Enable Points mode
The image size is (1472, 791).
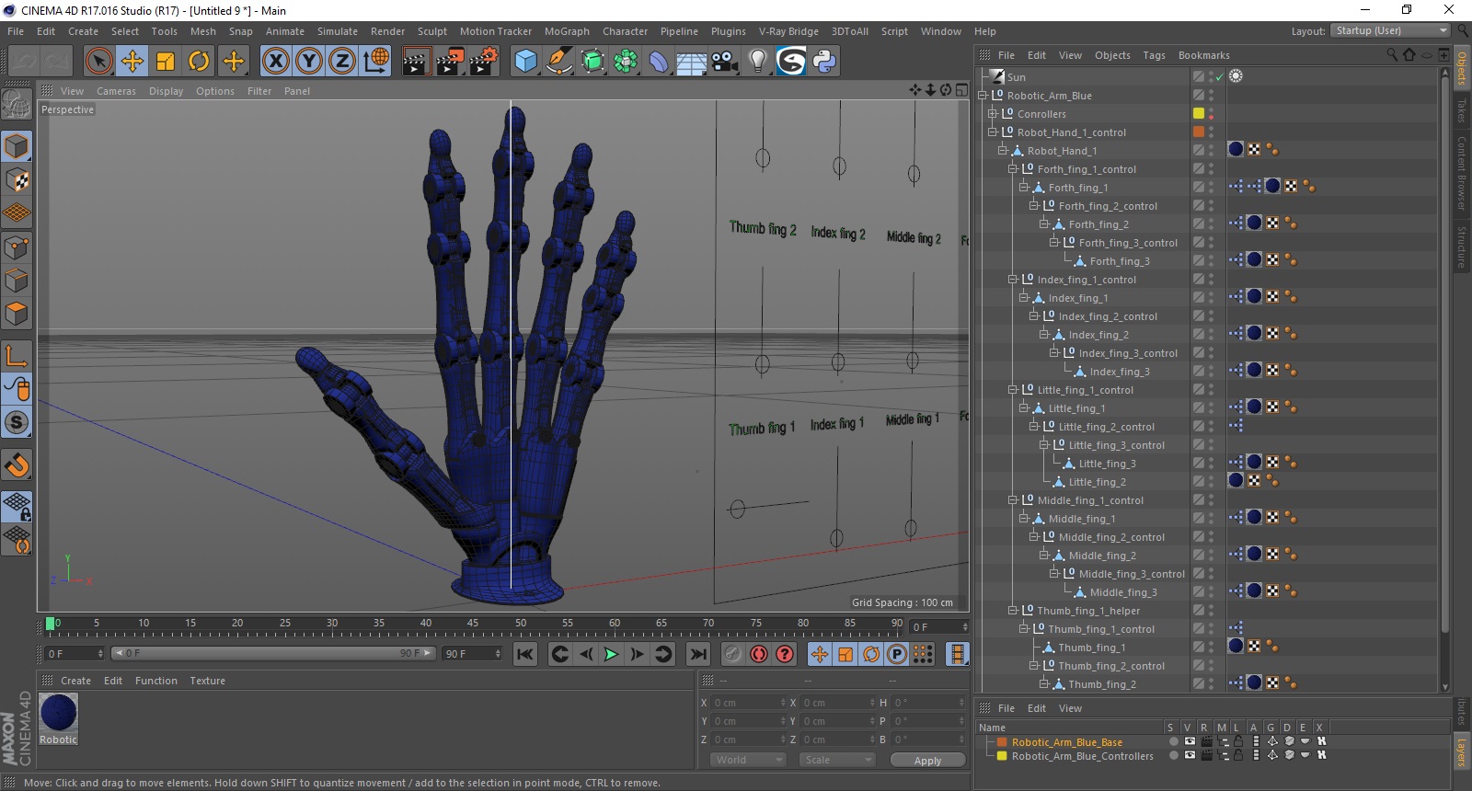[x=17, y=247]
